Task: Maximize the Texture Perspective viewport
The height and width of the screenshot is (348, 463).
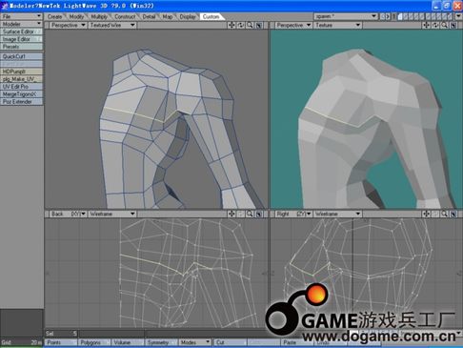Action: 453,25
